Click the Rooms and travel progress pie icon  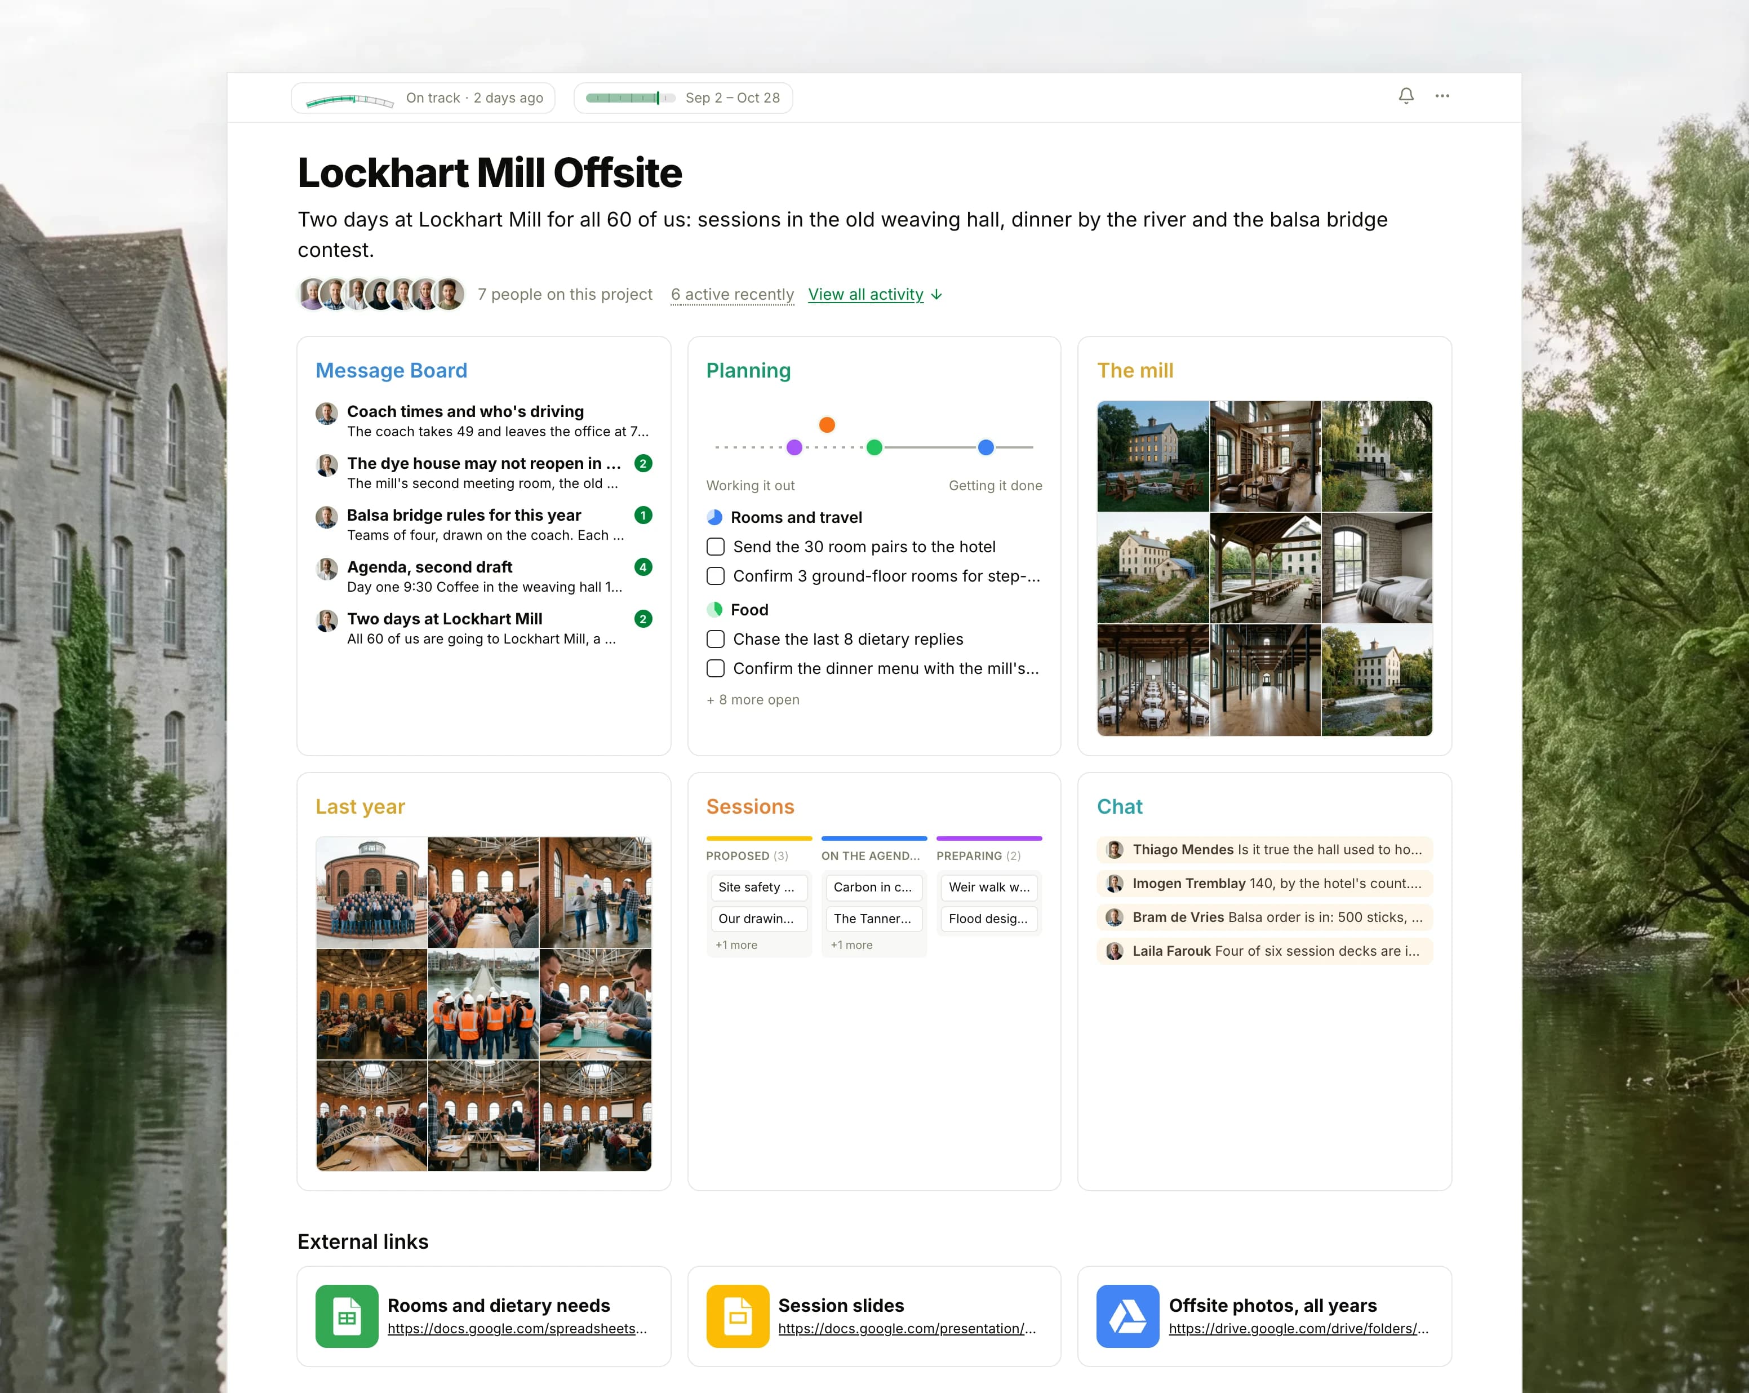point(714,518)
